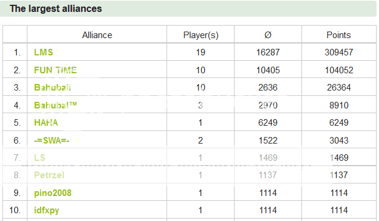Open the pino2008 alliance link
Viewport: 379px width, 221px height.
(53, 193)
